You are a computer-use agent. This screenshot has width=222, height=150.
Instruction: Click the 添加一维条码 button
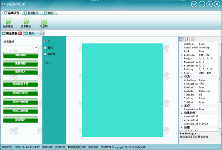[20, 102]
